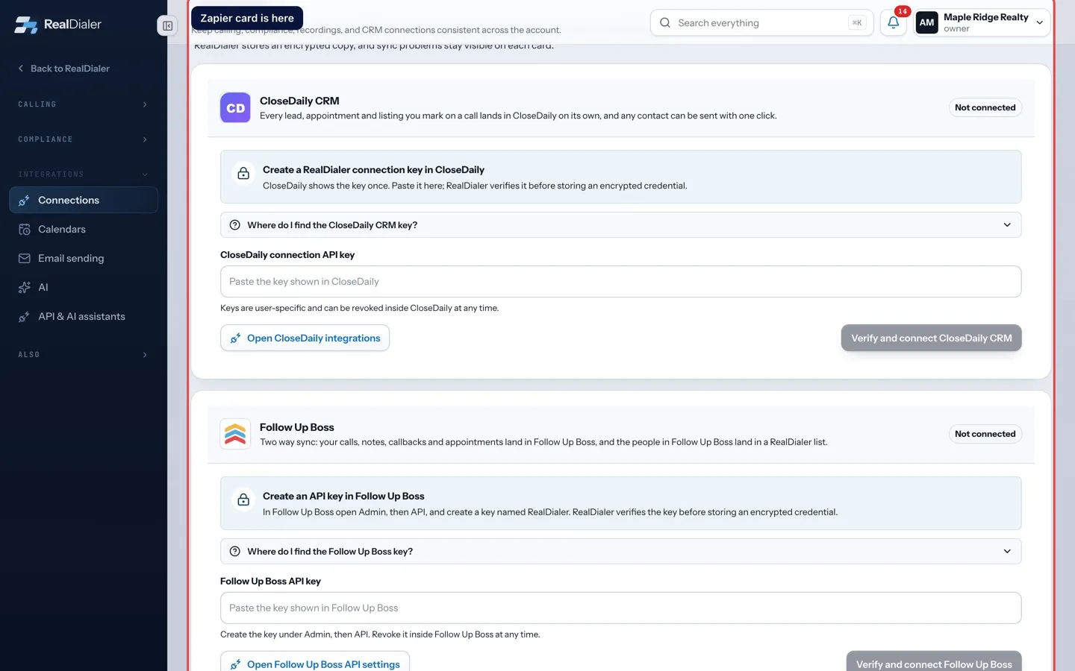The width and height of the screenshot is (1075, 671).
Task: Click lock icon beside Follow Up Boss API notice
Action: point(243,500)
